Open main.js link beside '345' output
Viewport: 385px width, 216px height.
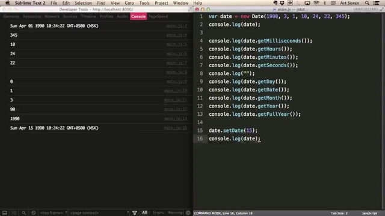coord(176,35)
